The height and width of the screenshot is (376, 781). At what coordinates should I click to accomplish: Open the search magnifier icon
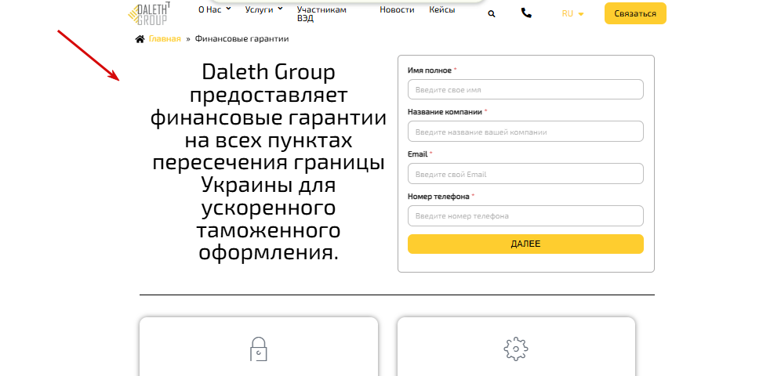[x=492, y=14]
